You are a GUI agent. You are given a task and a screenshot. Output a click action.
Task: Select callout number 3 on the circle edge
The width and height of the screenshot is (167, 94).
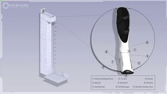(x=103, y=67)
